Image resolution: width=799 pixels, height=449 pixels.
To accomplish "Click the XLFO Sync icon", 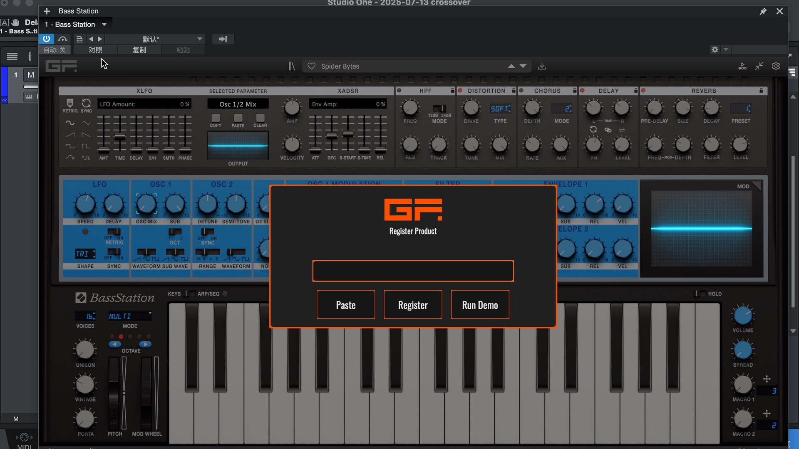I will [x=86, y=103].
